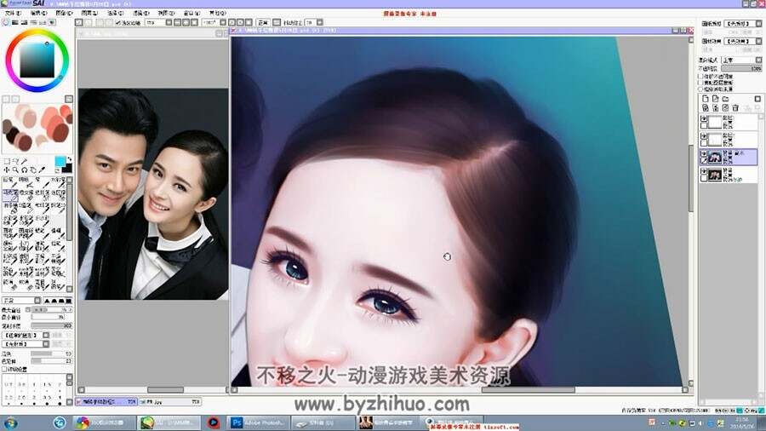Select the magic wand tool
This screenshot has height=431, width=766.
pyautogui.click(x=24, y=161)
